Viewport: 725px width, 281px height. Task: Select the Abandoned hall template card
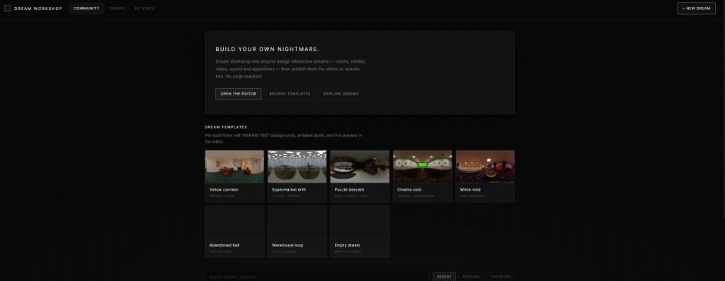(234, 232)
